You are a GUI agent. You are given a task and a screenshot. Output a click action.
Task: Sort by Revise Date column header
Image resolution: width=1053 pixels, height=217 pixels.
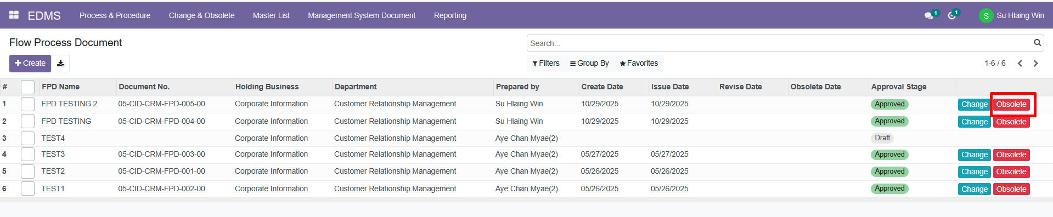741,87
